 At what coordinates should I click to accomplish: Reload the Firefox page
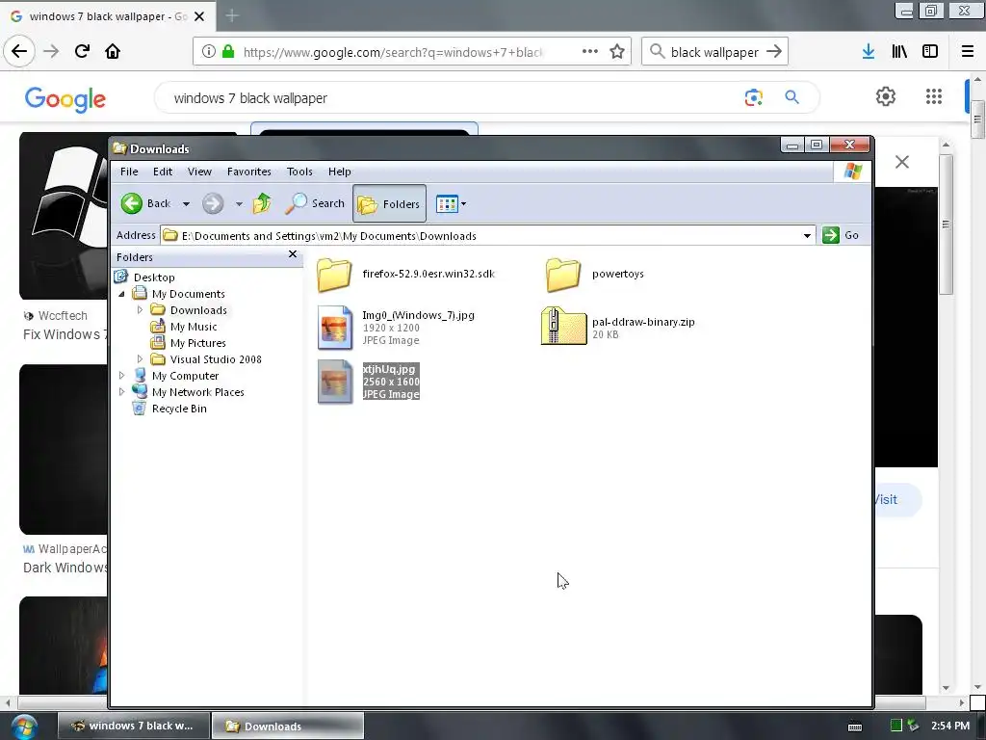point(82,52)
